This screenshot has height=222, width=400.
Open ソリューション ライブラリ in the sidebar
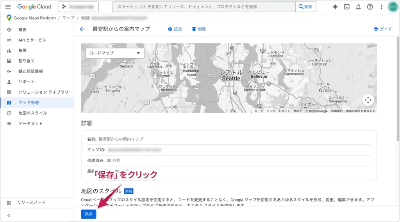pos(37,92)
